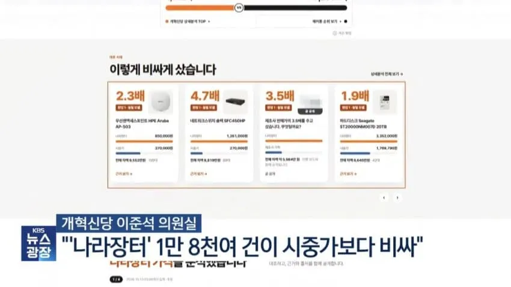
Task: Click the black segment of the comparison bar
Action: [x=295, y=8]
